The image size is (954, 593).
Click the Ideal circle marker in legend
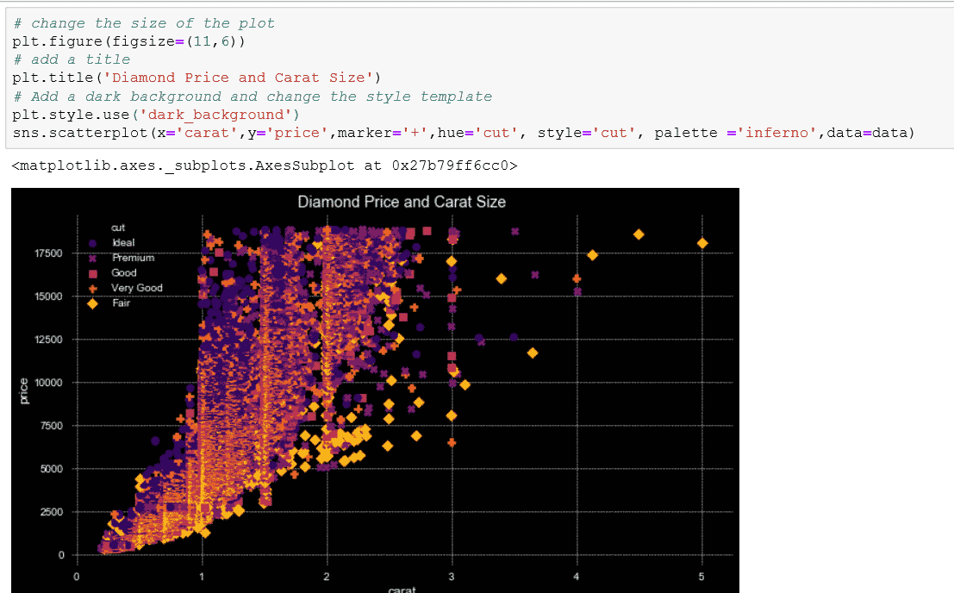pyautogui.click(x=93, y=243)
